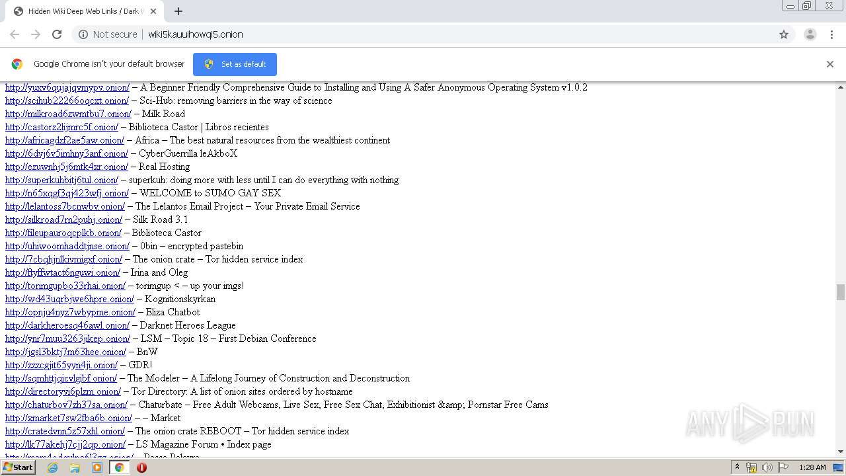Open the scihub22266oqcxt.onion link
Image resolution: width=846 pixels, height=476 pixels.
click(x=67, y=100)
